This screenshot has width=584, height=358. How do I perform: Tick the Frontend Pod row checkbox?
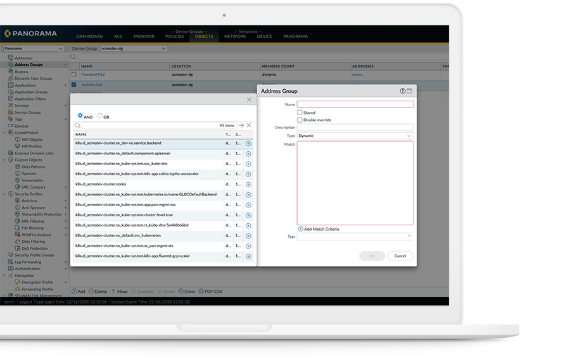[73, 75]
